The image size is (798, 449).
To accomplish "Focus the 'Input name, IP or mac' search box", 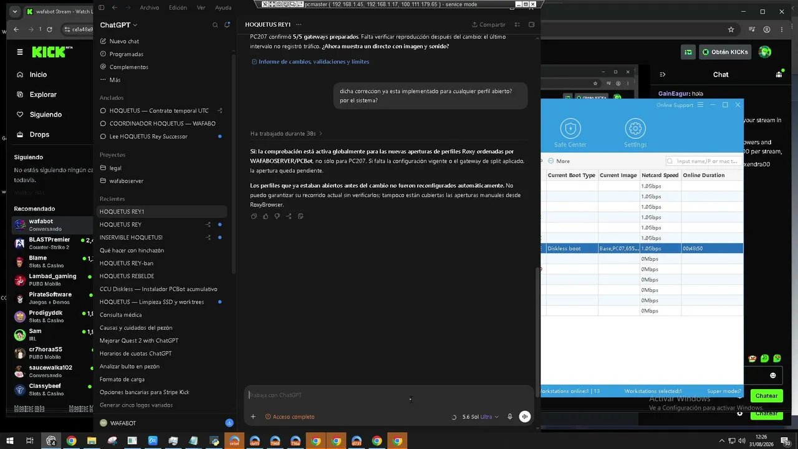I will point(703,161).
